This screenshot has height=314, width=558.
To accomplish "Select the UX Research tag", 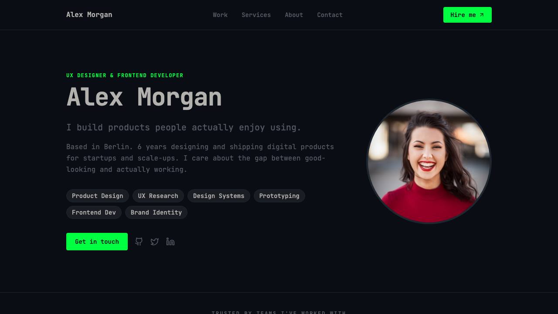I will (158, 196).
